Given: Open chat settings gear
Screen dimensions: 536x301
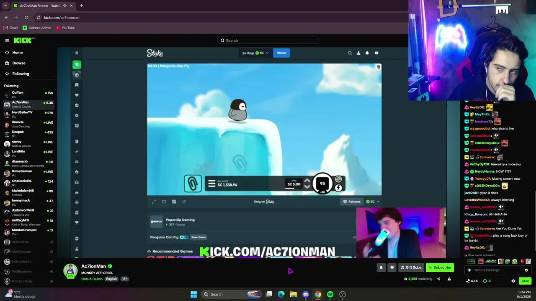Looking at the screenshot, I should click(513, 281).
